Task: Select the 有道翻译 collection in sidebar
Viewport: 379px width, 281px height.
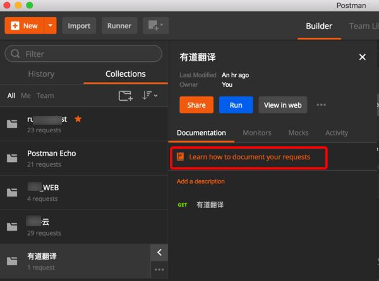Action: pos(75,261)
